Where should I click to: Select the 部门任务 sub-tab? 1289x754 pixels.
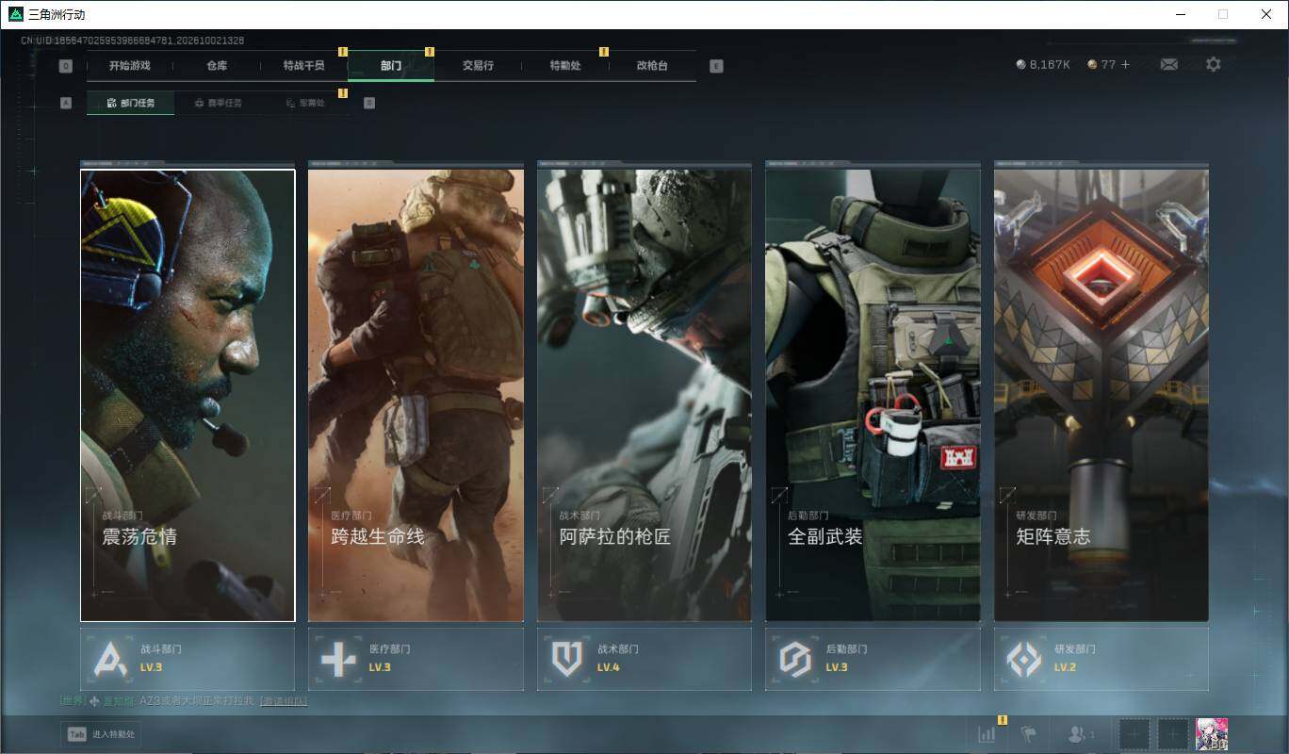(130, 103)
